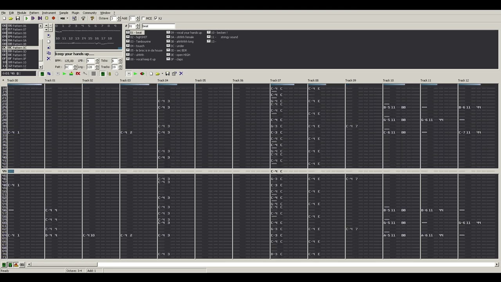The height and width of the screenshot is (282, 501).
Task: Click the colored spectrum bars icon in the pattern toolbar
Action: 71,74
